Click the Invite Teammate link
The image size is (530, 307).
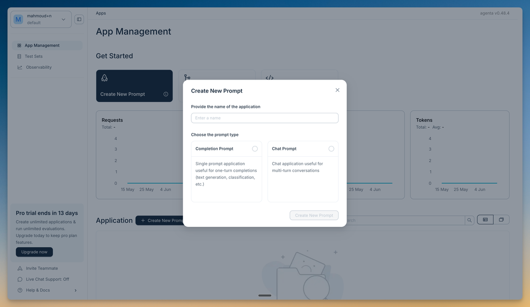(x=39, y=268)
